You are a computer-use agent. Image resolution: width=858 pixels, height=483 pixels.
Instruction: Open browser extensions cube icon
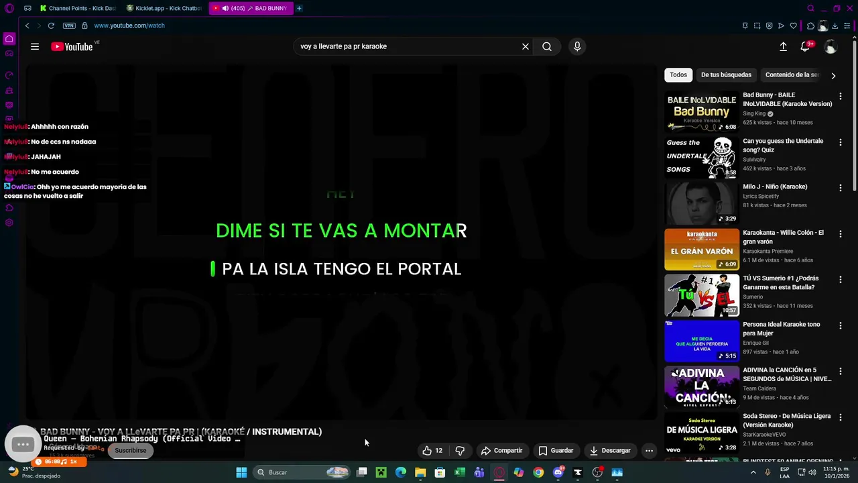click(x=810, y=25)
